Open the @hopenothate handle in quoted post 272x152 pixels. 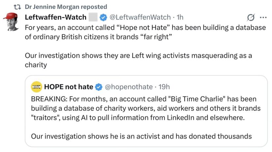tap(129, 87)
